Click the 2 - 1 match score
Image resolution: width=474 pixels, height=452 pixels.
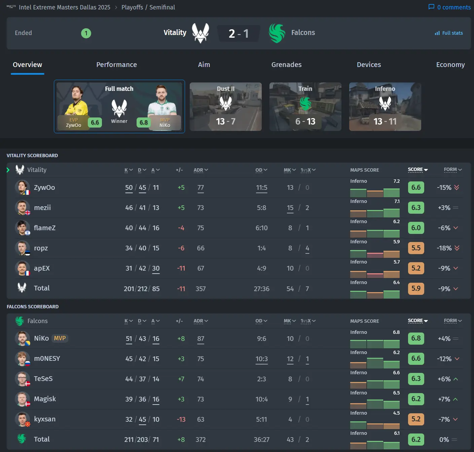(239, 33)
